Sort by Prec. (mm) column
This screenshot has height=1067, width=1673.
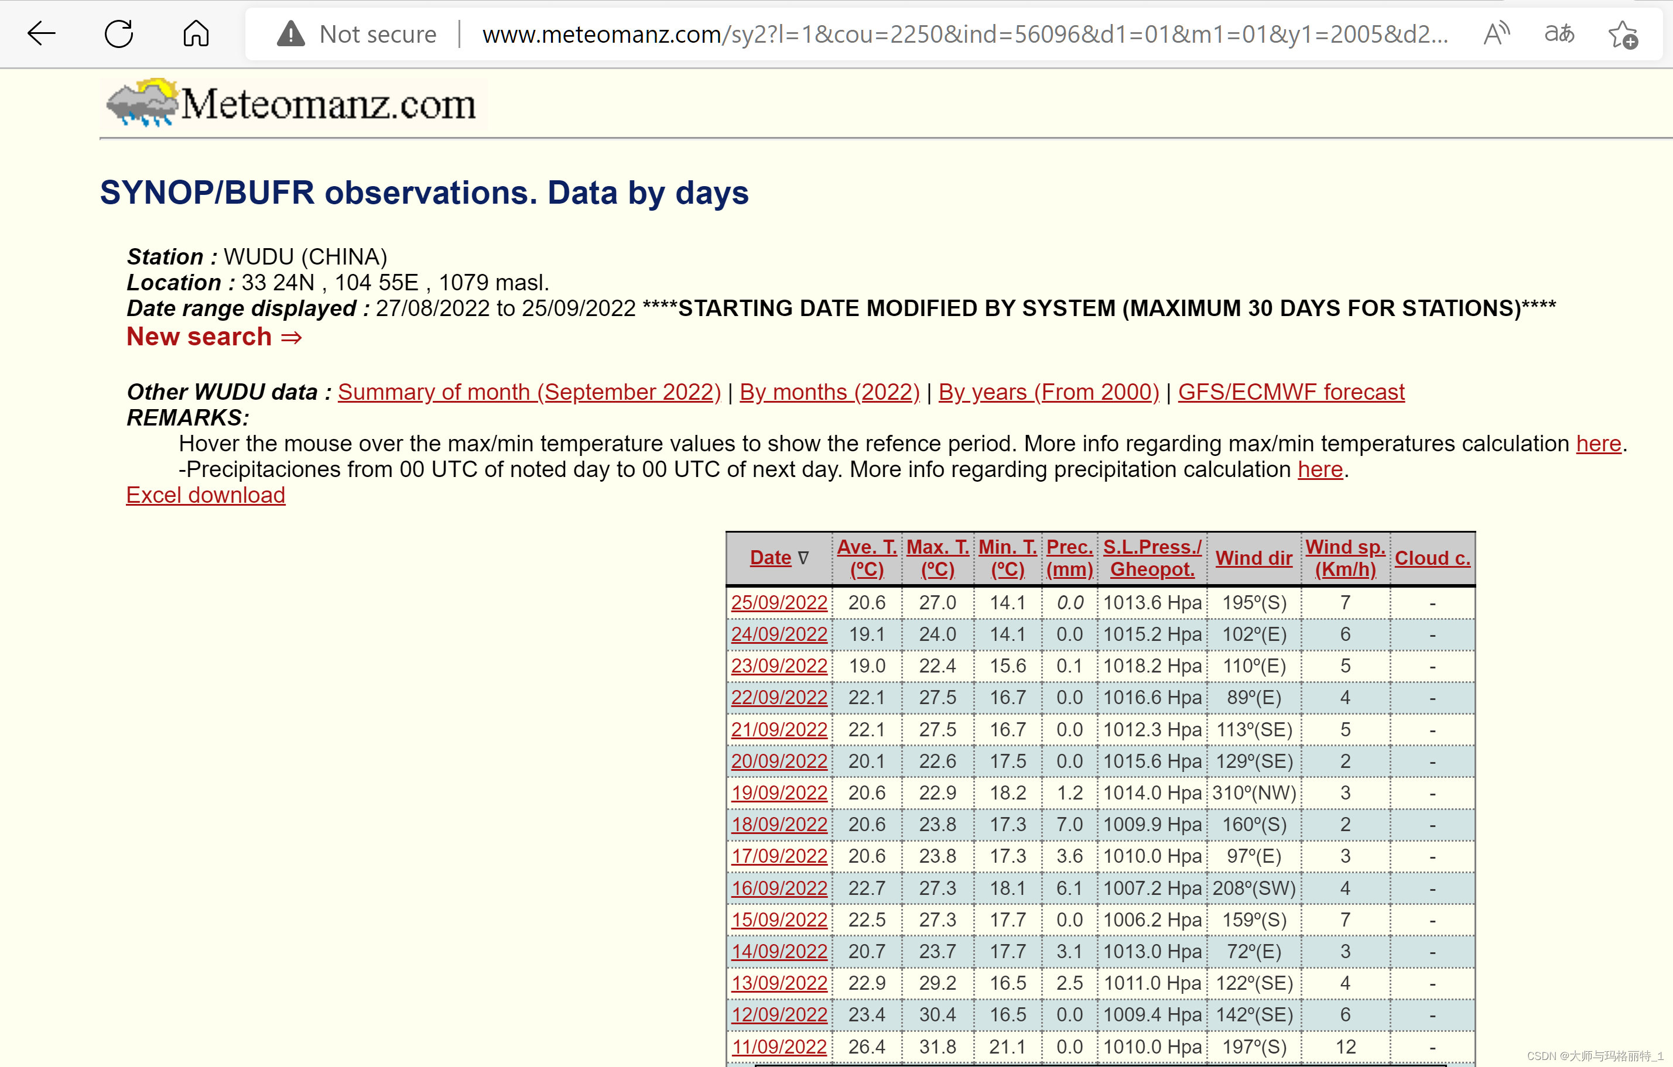1069,558
